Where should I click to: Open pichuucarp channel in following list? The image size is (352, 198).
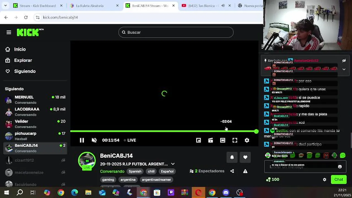(35, 136)
